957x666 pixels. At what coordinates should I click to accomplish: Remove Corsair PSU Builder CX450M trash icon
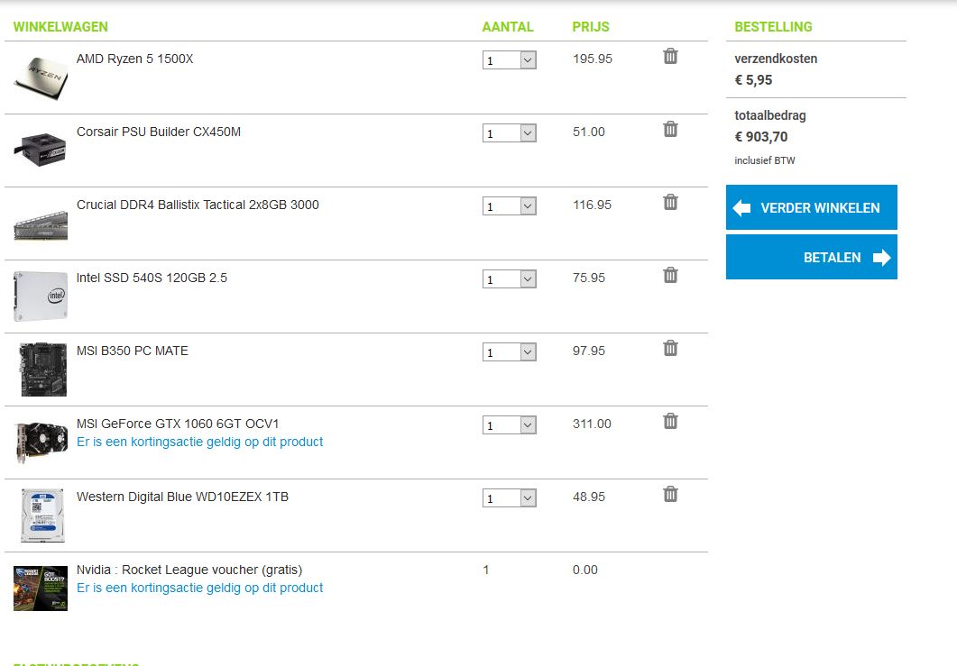tap(670, 130)
